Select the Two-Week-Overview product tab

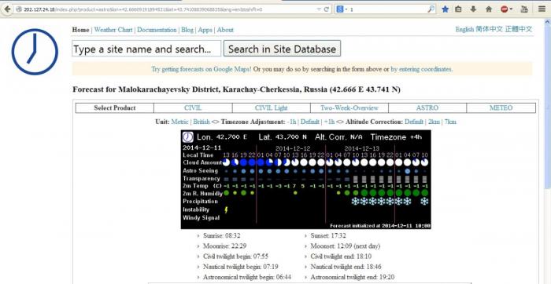[x=349, y=107]
